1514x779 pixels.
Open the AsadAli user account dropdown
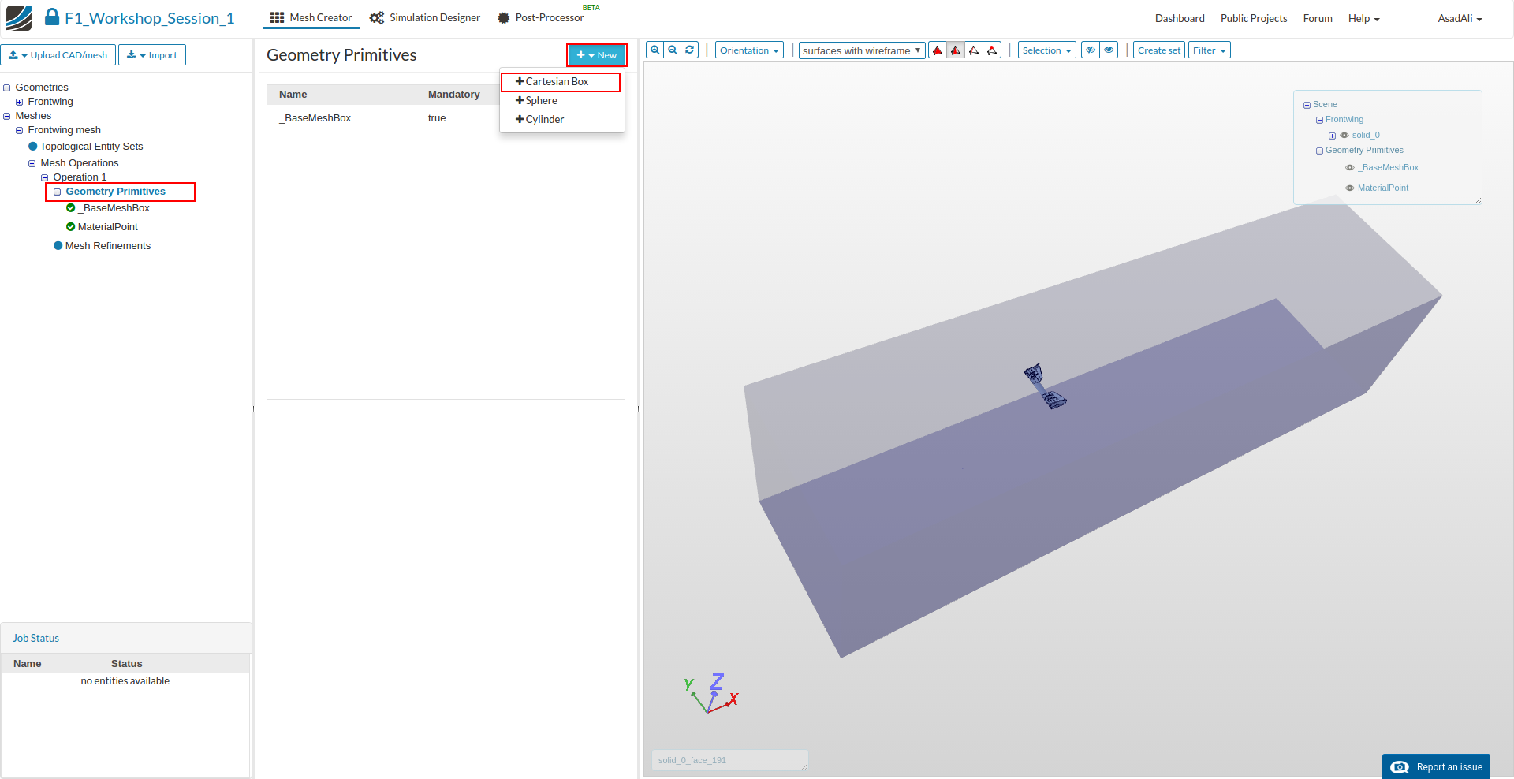click(1460, 19)
